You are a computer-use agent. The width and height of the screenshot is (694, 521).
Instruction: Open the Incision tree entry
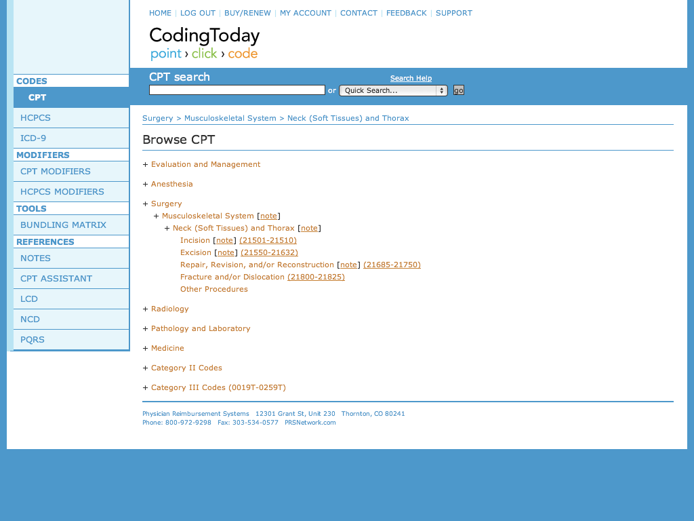pos(195,241)
